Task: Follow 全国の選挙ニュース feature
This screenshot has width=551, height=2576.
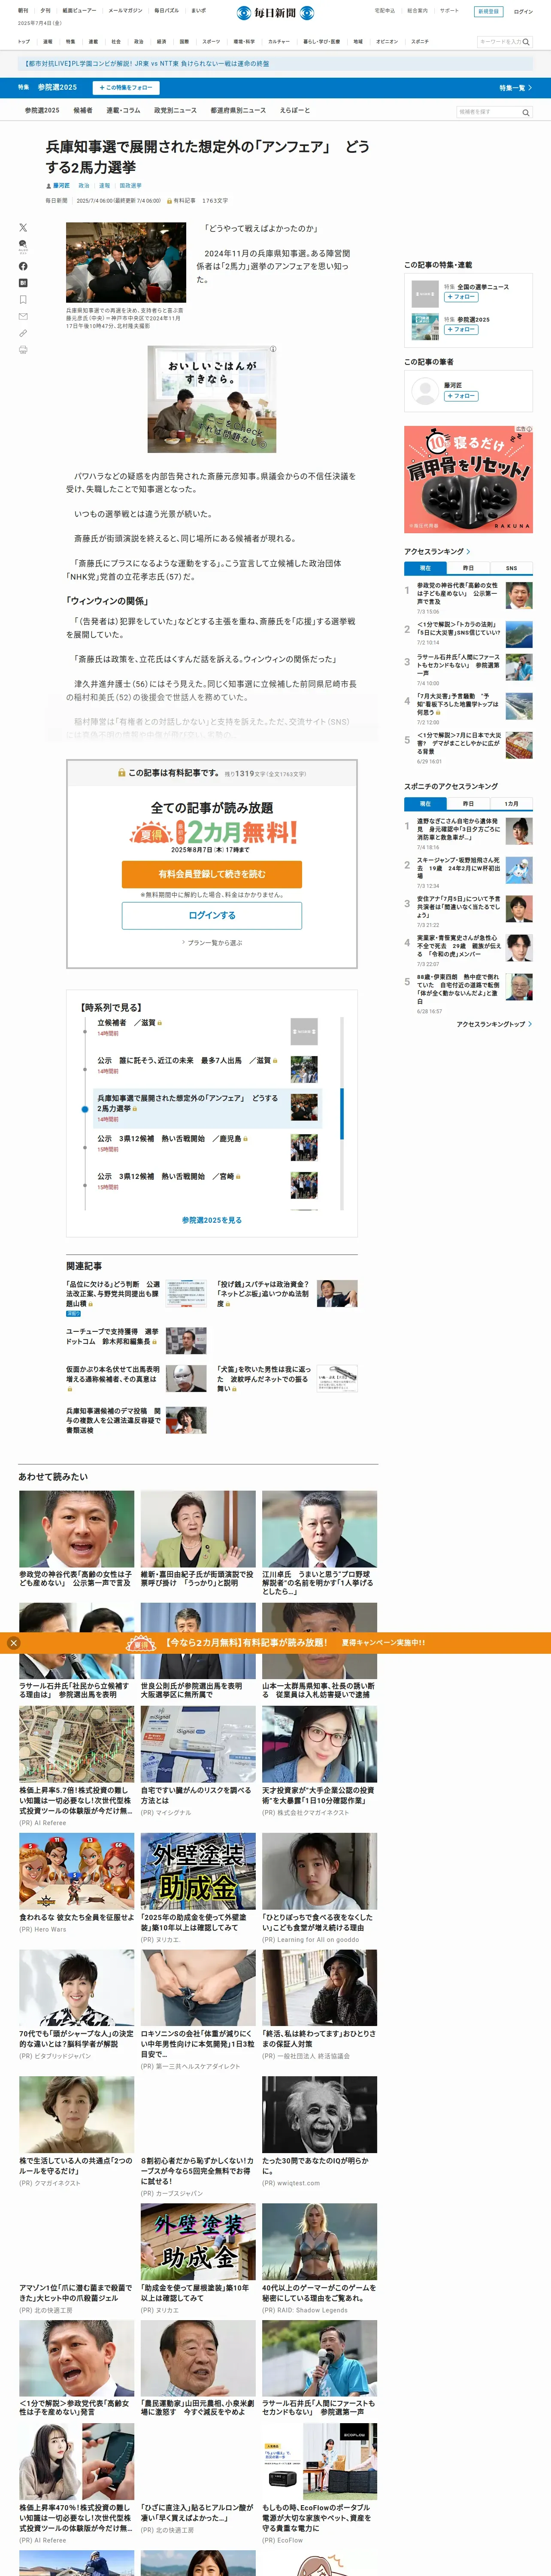Action: click(461, 297)
